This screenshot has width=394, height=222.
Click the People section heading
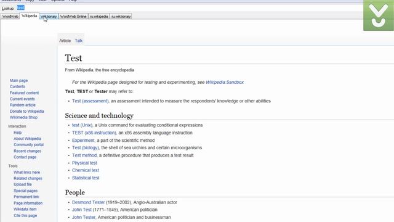click(75, 192)
